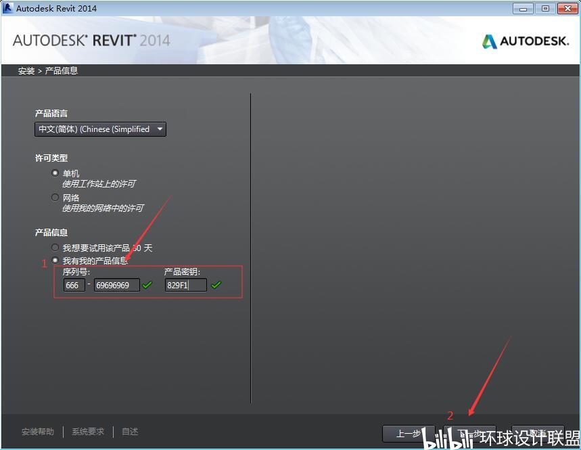
Task: Select the 网络 network license radio button
Action: tap(55, 197)
